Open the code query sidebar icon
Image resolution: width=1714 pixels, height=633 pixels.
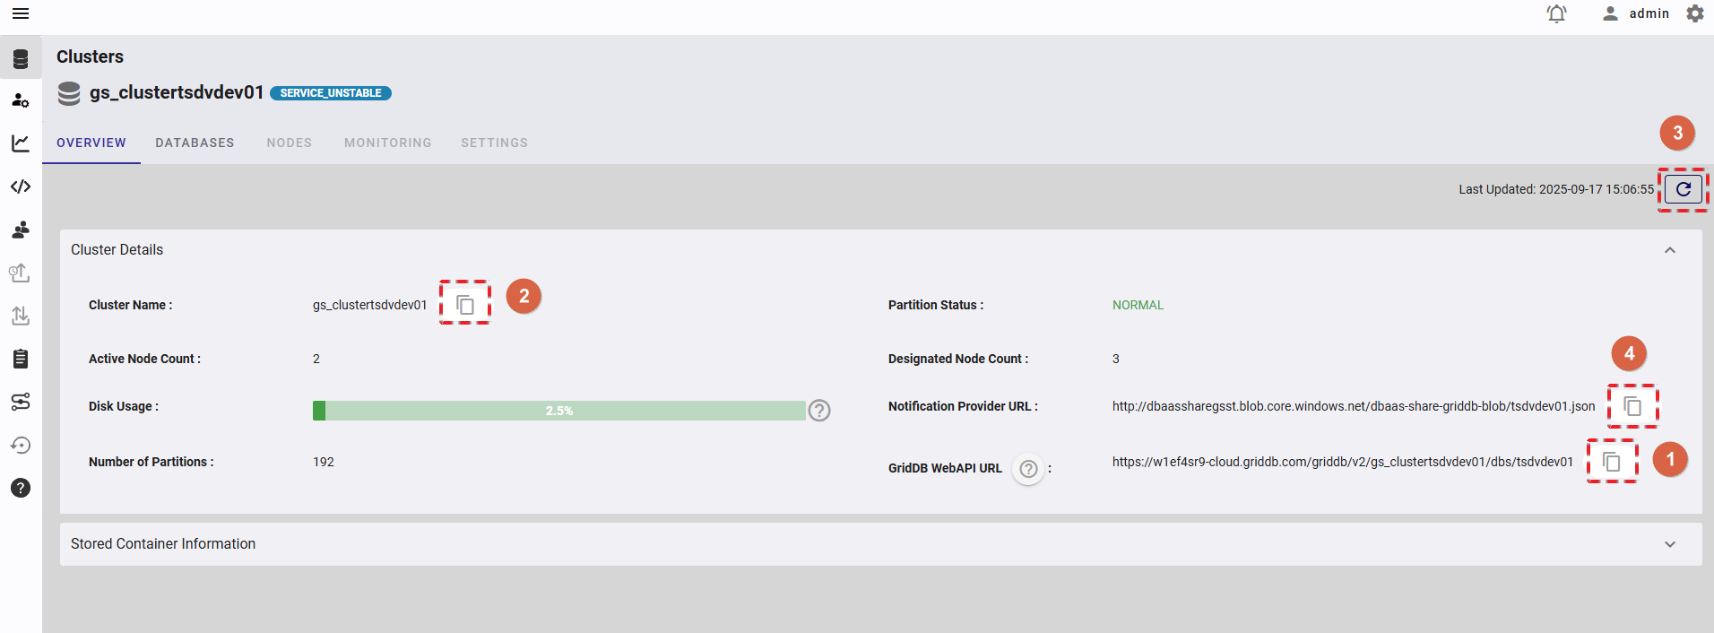click(x=21, y=186)
